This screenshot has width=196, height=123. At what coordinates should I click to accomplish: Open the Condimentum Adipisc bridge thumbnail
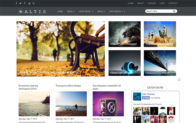[160, 63]
